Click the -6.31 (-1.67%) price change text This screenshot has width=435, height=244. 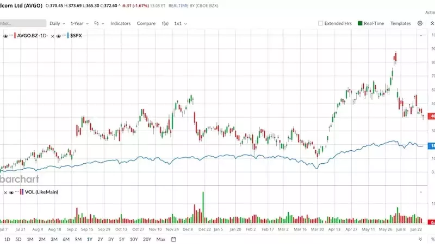135,5
